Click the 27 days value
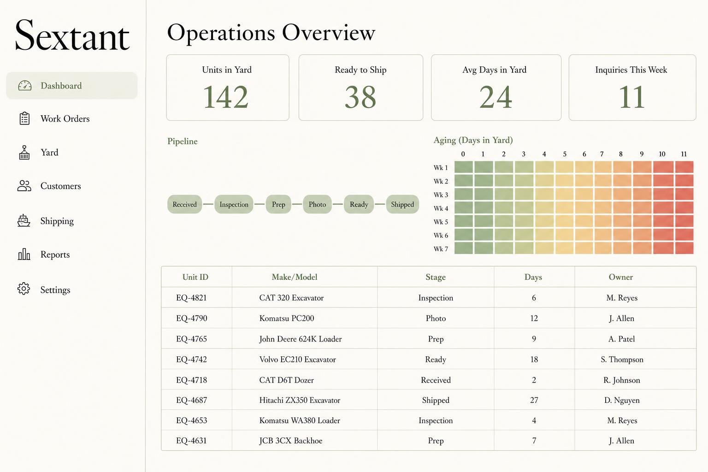This screenshot has height=472, width=708. (x=534, y=400)
